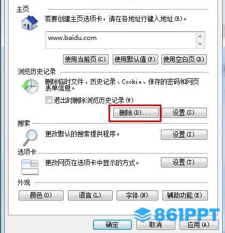Screen dimensions: 225x233
Task: Open the 颜色(O) colors dialog
Action: click(x=41, y=196)
